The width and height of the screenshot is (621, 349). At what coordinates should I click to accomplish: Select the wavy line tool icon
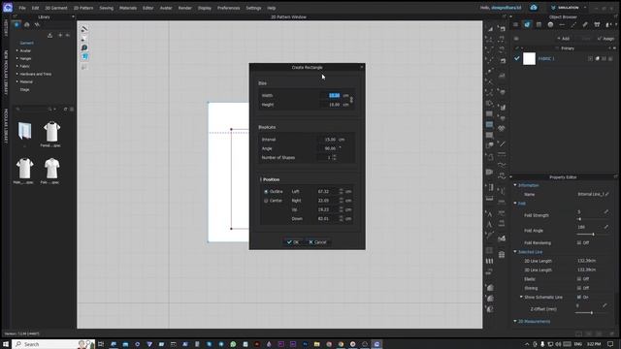[502, 165]
